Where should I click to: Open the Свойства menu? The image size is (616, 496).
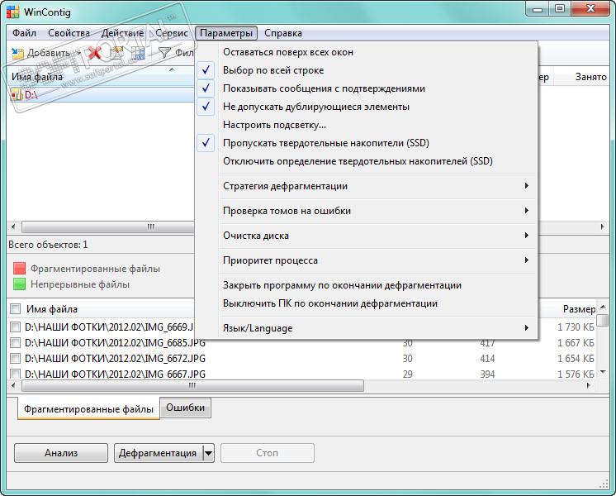pyautogui.click(x=69, y=33)
